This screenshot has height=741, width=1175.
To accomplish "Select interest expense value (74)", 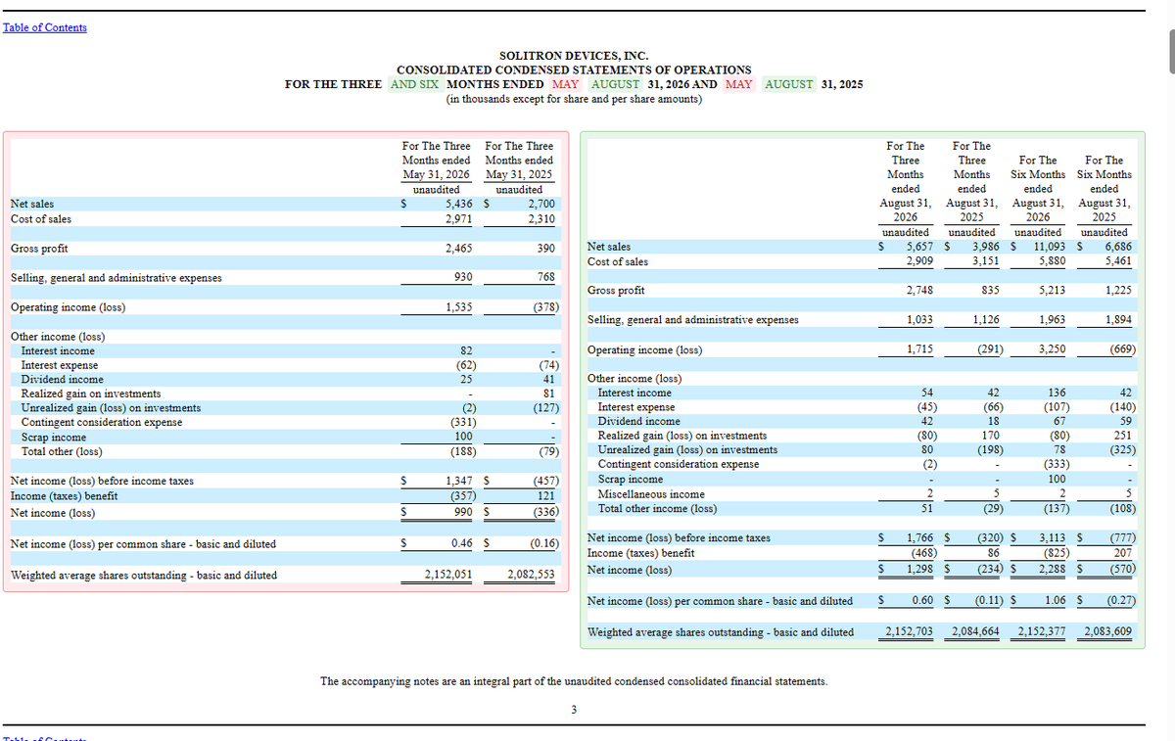I will click(548, 365).
